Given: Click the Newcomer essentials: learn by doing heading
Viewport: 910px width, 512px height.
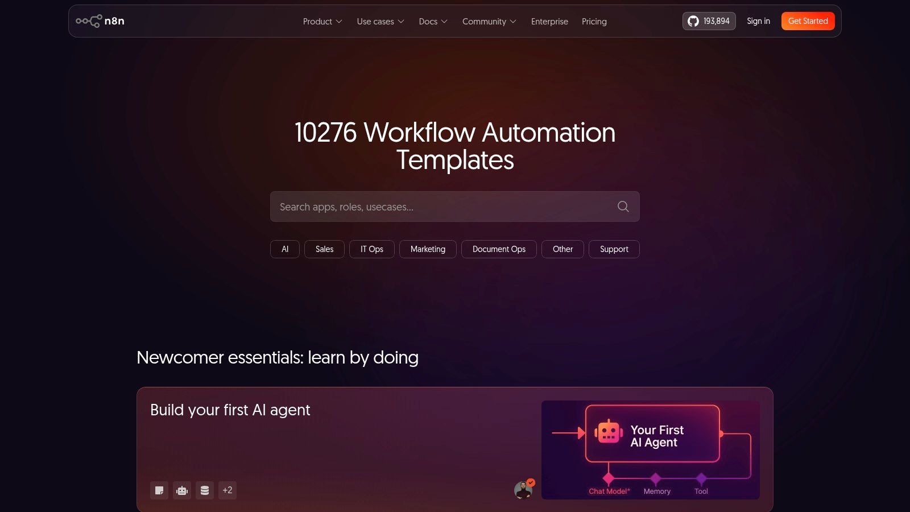Looking at the screenshot, I should point(278,357).
